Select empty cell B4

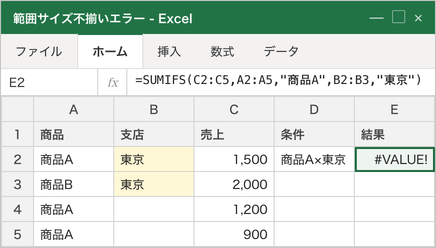[154, 209]
